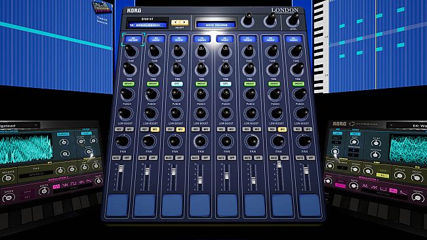Select the sine wave shape in left synth modulation
Screen dimensions: 427x240
pyautogui.click(x=56, y=187)
